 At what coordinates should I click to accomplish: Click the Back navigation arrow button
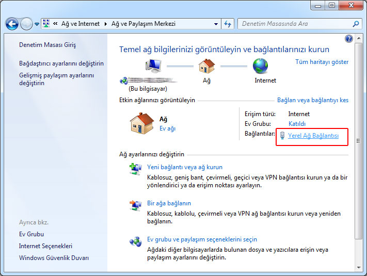coord(12,24)
